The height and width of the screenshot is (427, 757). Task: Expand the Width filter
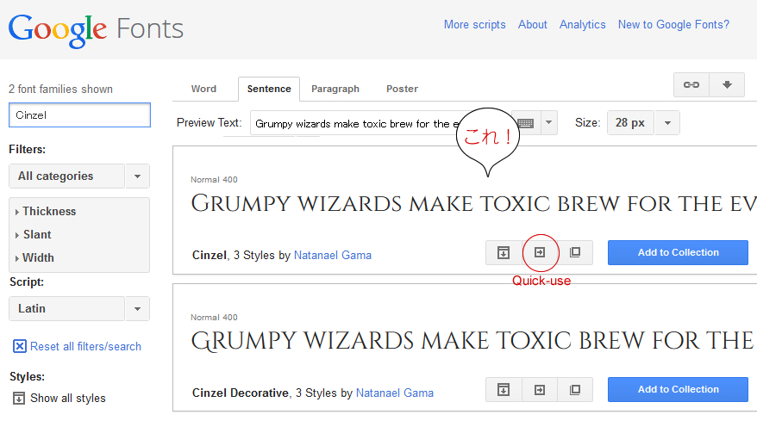(34, 258)
